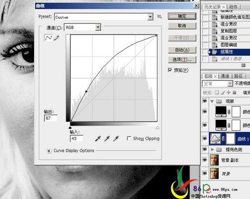Screen dimensions: 250x199
Task: Hide the 背景 layer eye icon
Action: point(205,173)
